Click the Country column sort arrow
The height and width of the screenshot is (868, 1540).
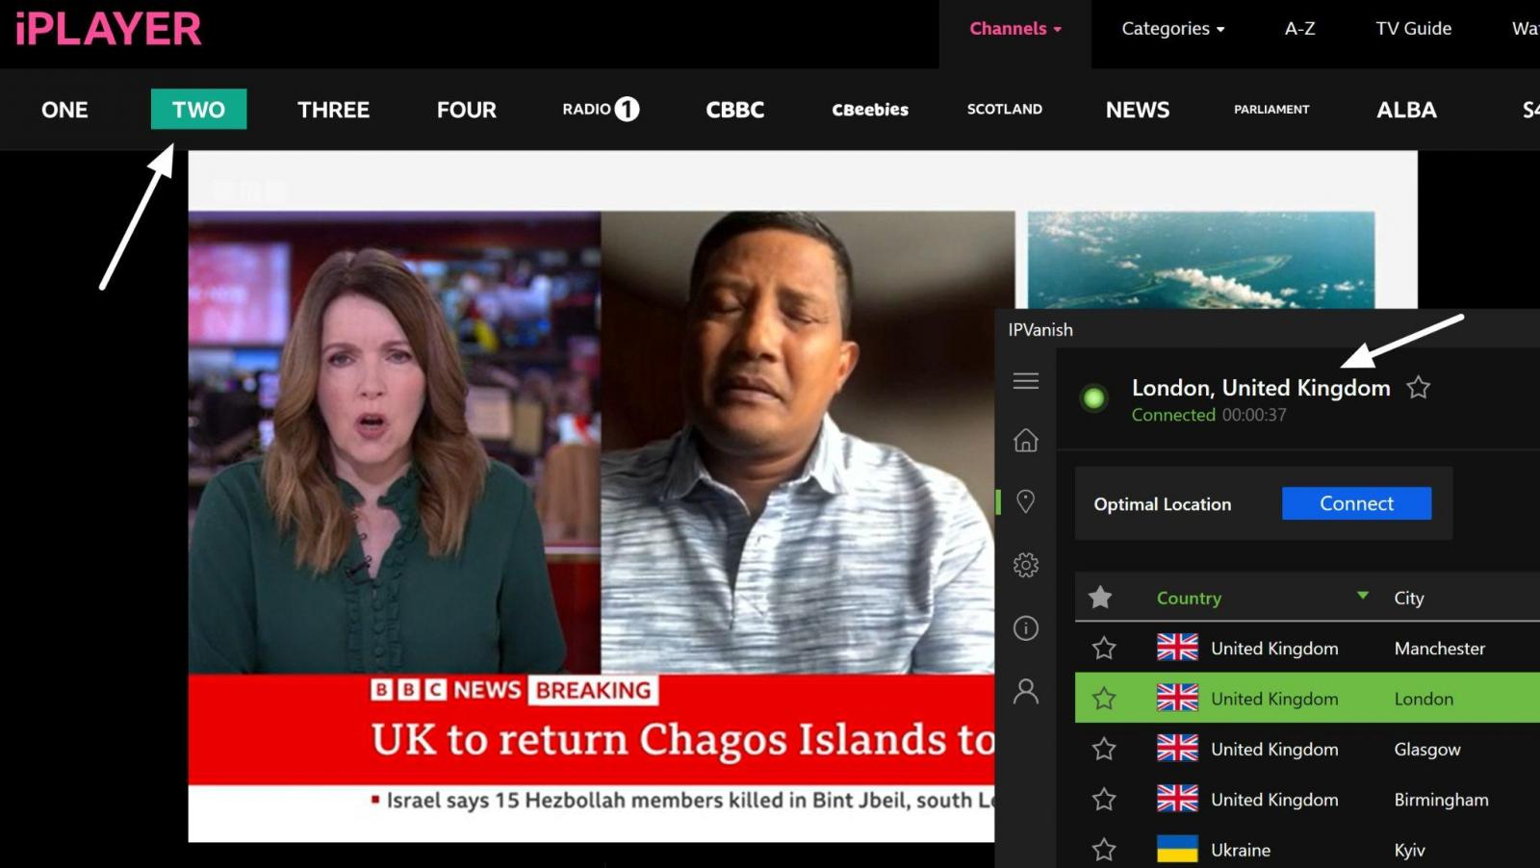tap(1363, 596)
